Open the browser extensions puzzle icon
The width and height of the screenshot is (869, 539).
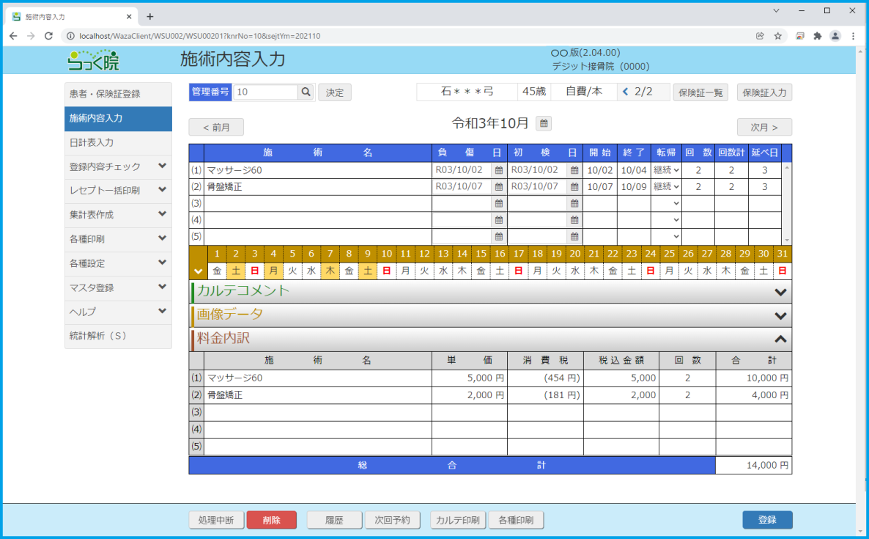click(818, 34)
